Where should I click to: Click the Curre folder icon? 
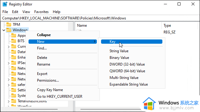point(14,46)
